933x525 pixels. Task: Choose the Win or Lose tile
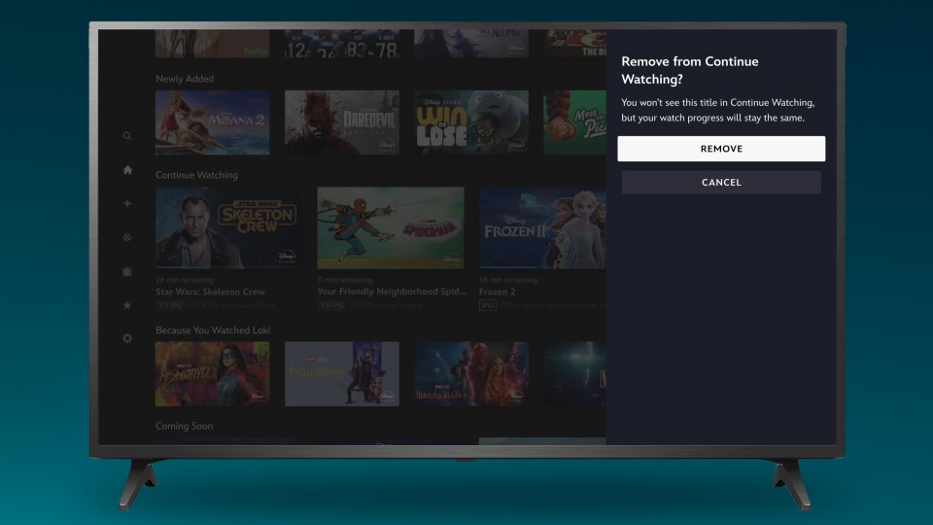[471, 122]
